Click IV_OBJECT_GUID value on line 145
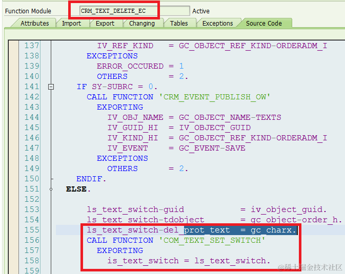This screenshot has width=345, height=274. [214, 128]
